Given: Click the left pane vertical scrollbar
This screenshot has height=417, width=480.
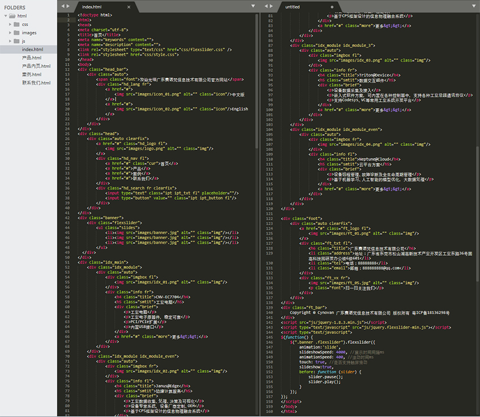Looking at the screenshot, I should click(256, 81).
